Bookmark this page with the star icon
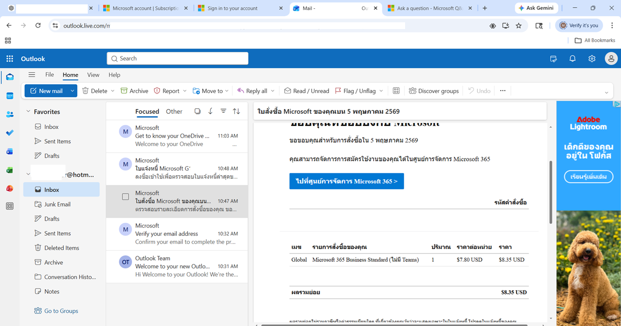 (519, 26)
